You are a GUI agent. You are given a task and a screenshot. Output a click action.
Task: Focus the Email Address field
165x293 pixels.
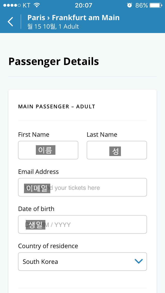coord(82,187)
